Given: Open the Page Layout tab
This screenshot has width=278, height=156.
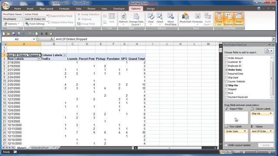Looking at the screenshot, I should [46, 9].
